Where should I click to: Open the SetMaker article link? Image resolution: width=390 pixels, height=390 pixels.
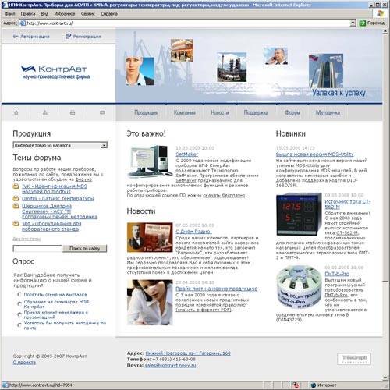coord(186,154)
